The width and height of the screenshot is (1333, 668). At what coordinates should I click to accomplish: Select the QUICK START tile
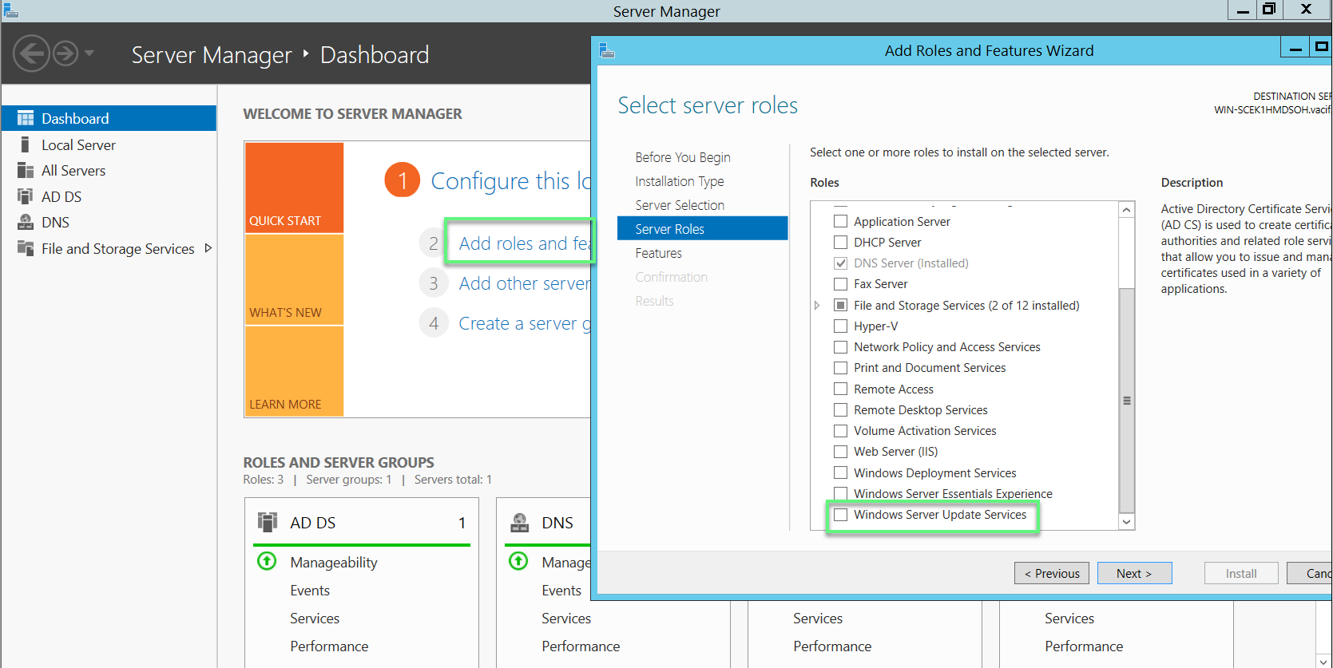(294, 188)
